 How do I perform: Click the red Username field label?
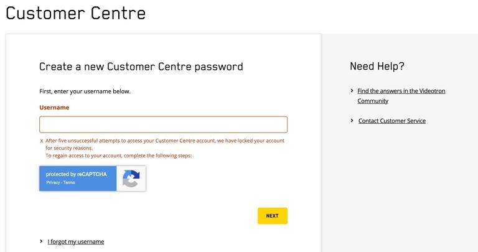[54, 108]
